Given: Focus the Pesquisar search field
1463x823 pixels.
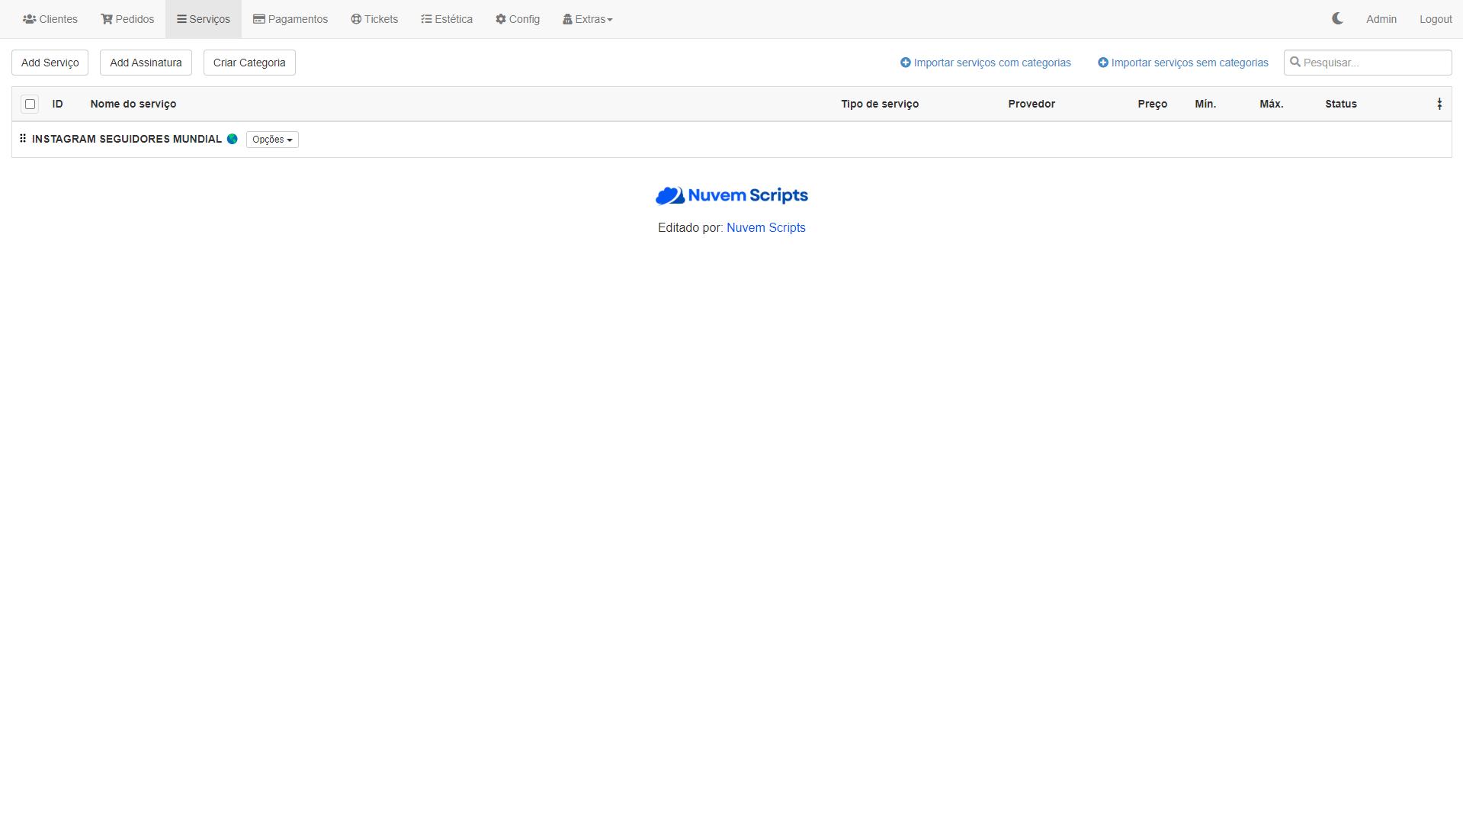Looking at the screenshot, I should click(1374, 63).
